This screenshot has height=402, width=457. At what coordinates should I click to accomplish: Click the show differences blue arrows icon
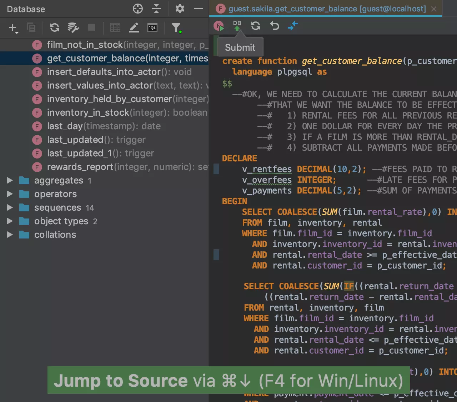[x=292, y=26]
